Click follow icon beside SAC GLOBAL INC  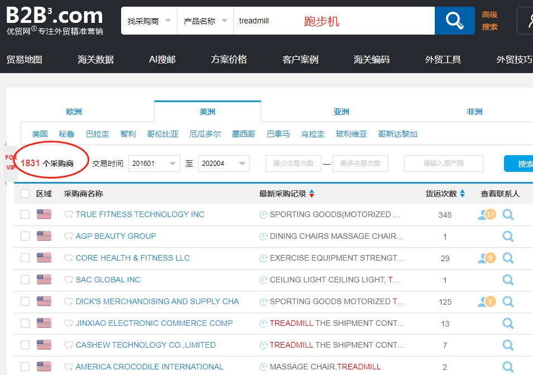(69, 280)
